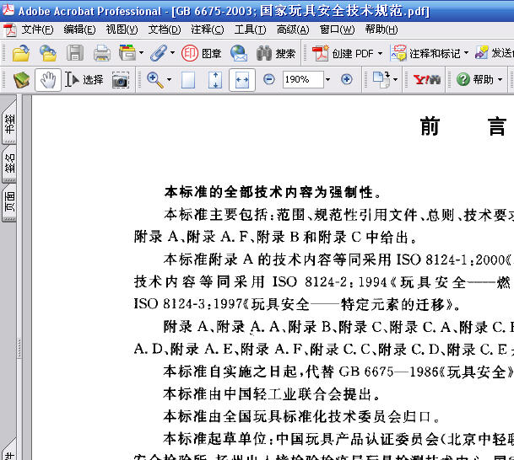Open the 帮助(H) menu
The height and width of the screenshot is (460, 514).
[x=381, y=29]
